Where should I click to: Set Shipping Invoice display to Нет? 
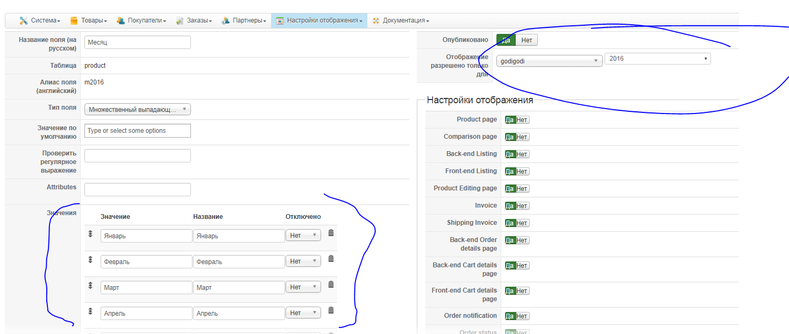point(522,223)
